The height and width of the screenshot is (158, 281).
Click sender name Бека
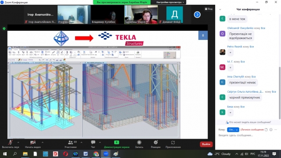[x=230, y=107]
